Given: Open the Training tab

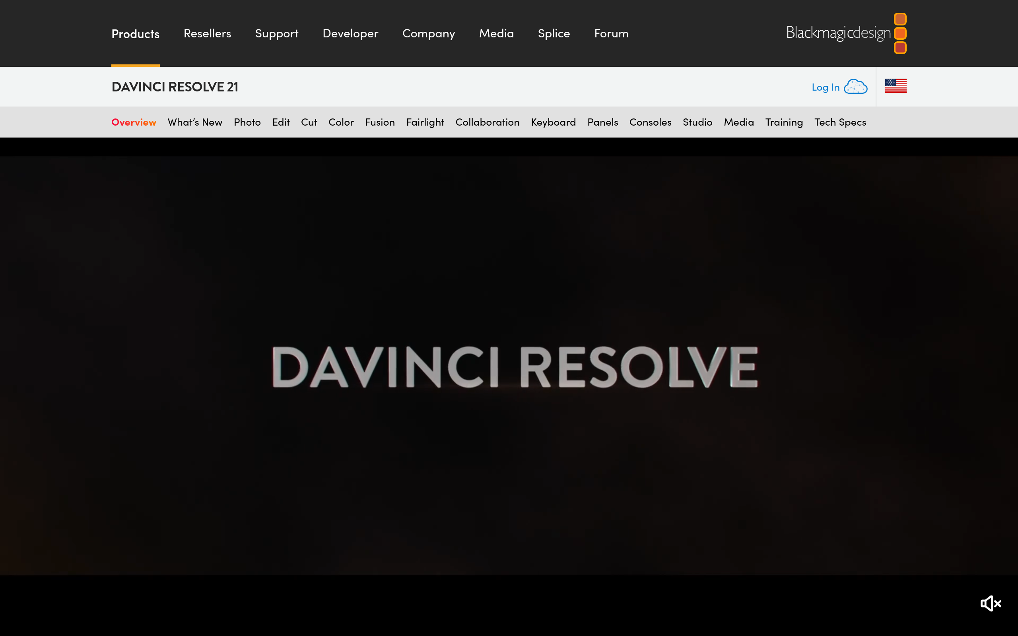Looking at the screenshot, I should [x=784, y=122].
